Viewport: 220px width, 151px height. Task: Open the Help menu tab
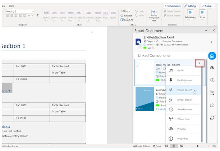[x=12, y=6]
